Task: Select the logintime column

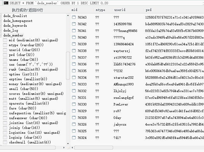Action: point(34,133)
